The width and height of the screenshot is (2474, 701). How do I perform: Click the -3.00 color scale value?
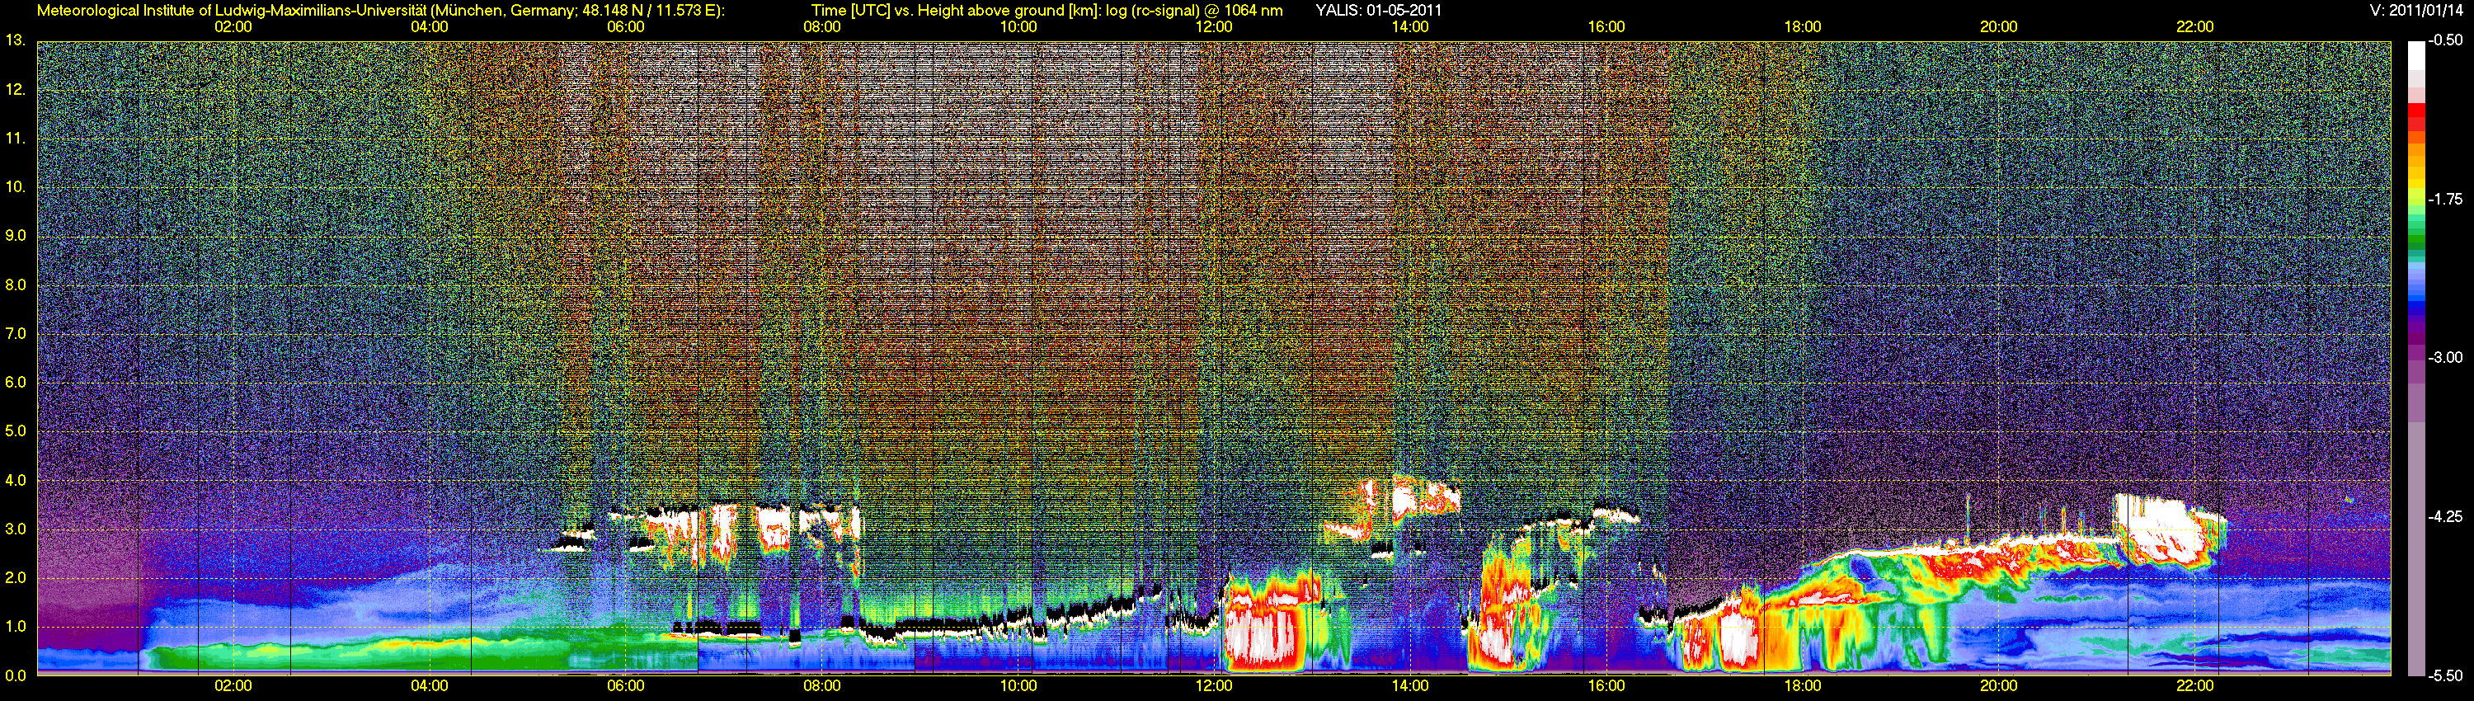pyautogui.click(x=2445, y=357)
